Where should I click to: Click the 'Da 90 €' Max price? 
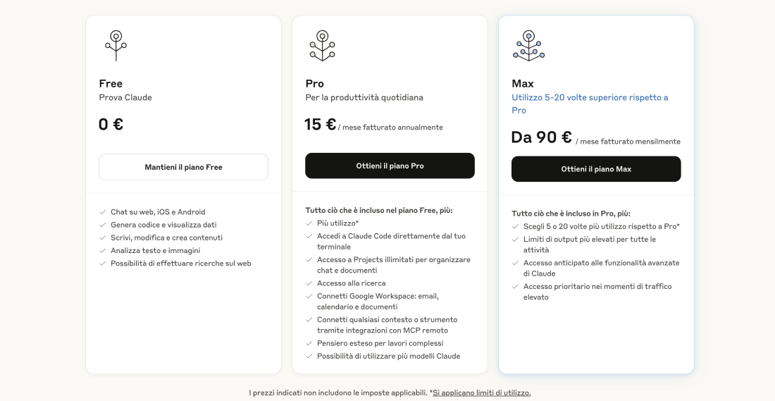(x=541, y=137)
